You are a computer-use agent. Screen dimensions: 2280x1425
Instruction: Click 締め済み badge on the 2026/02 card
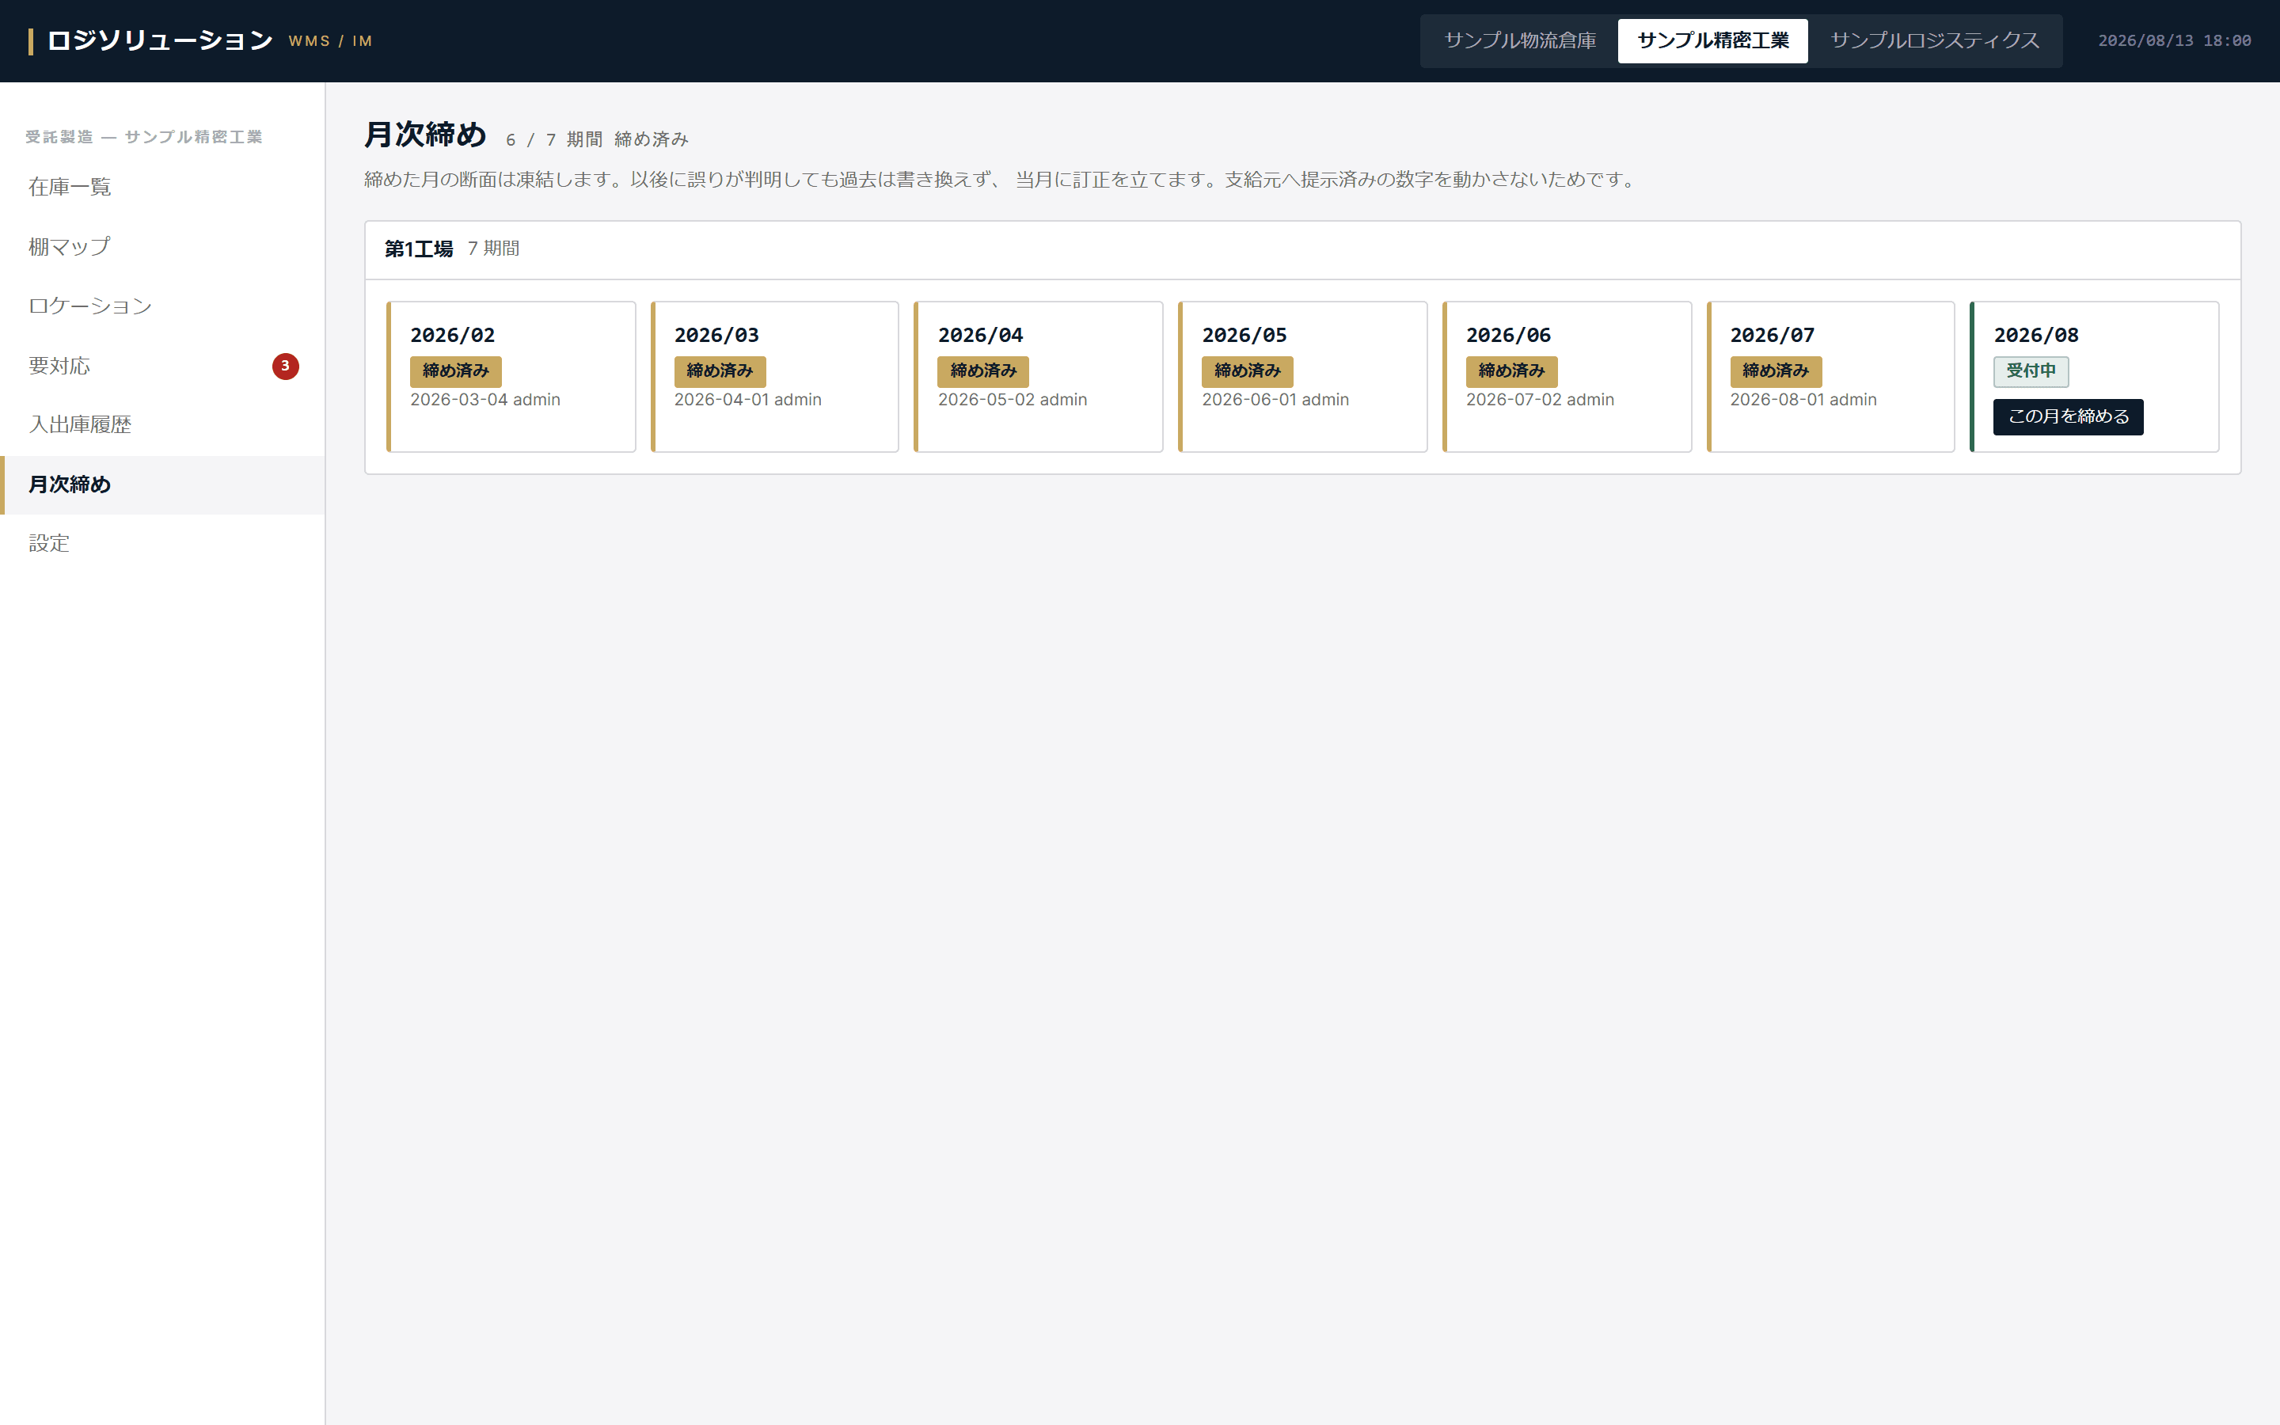click(x=456, y=371)
